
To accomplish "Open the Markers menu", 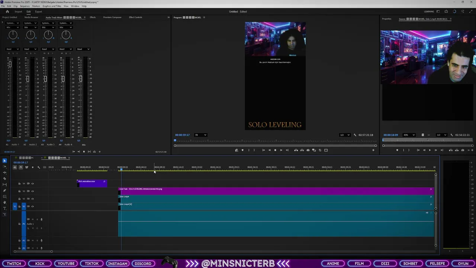I will 36,6.
